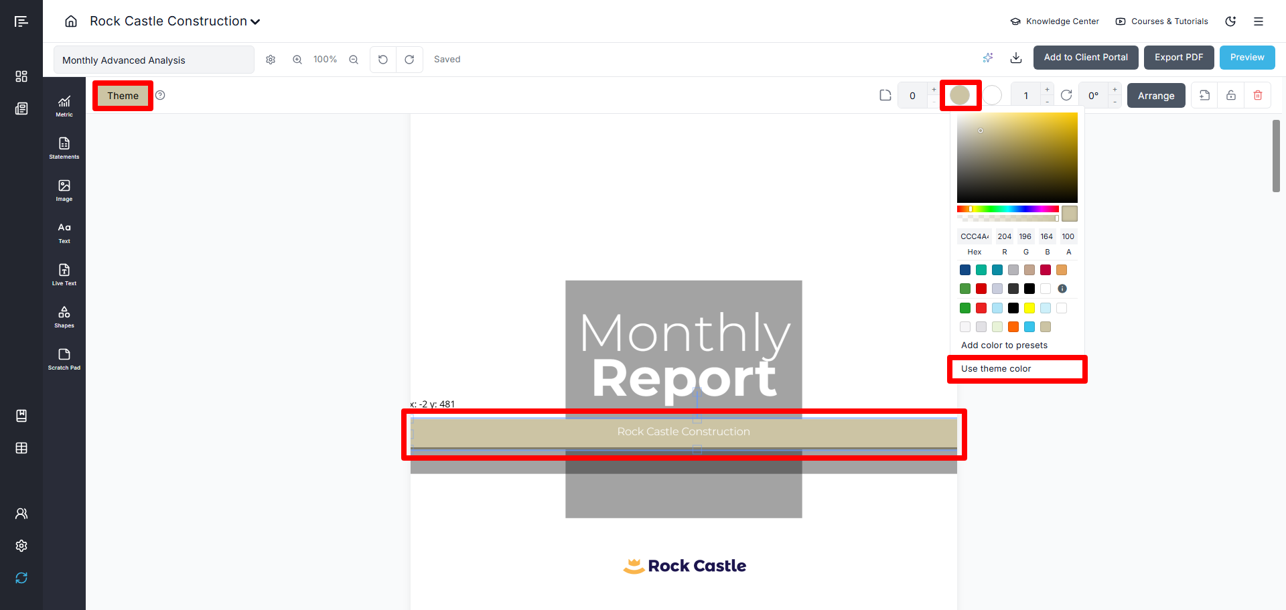Open the Statements panel
The height and width of the screenshot is (610, 1286).
click(64, 148)
